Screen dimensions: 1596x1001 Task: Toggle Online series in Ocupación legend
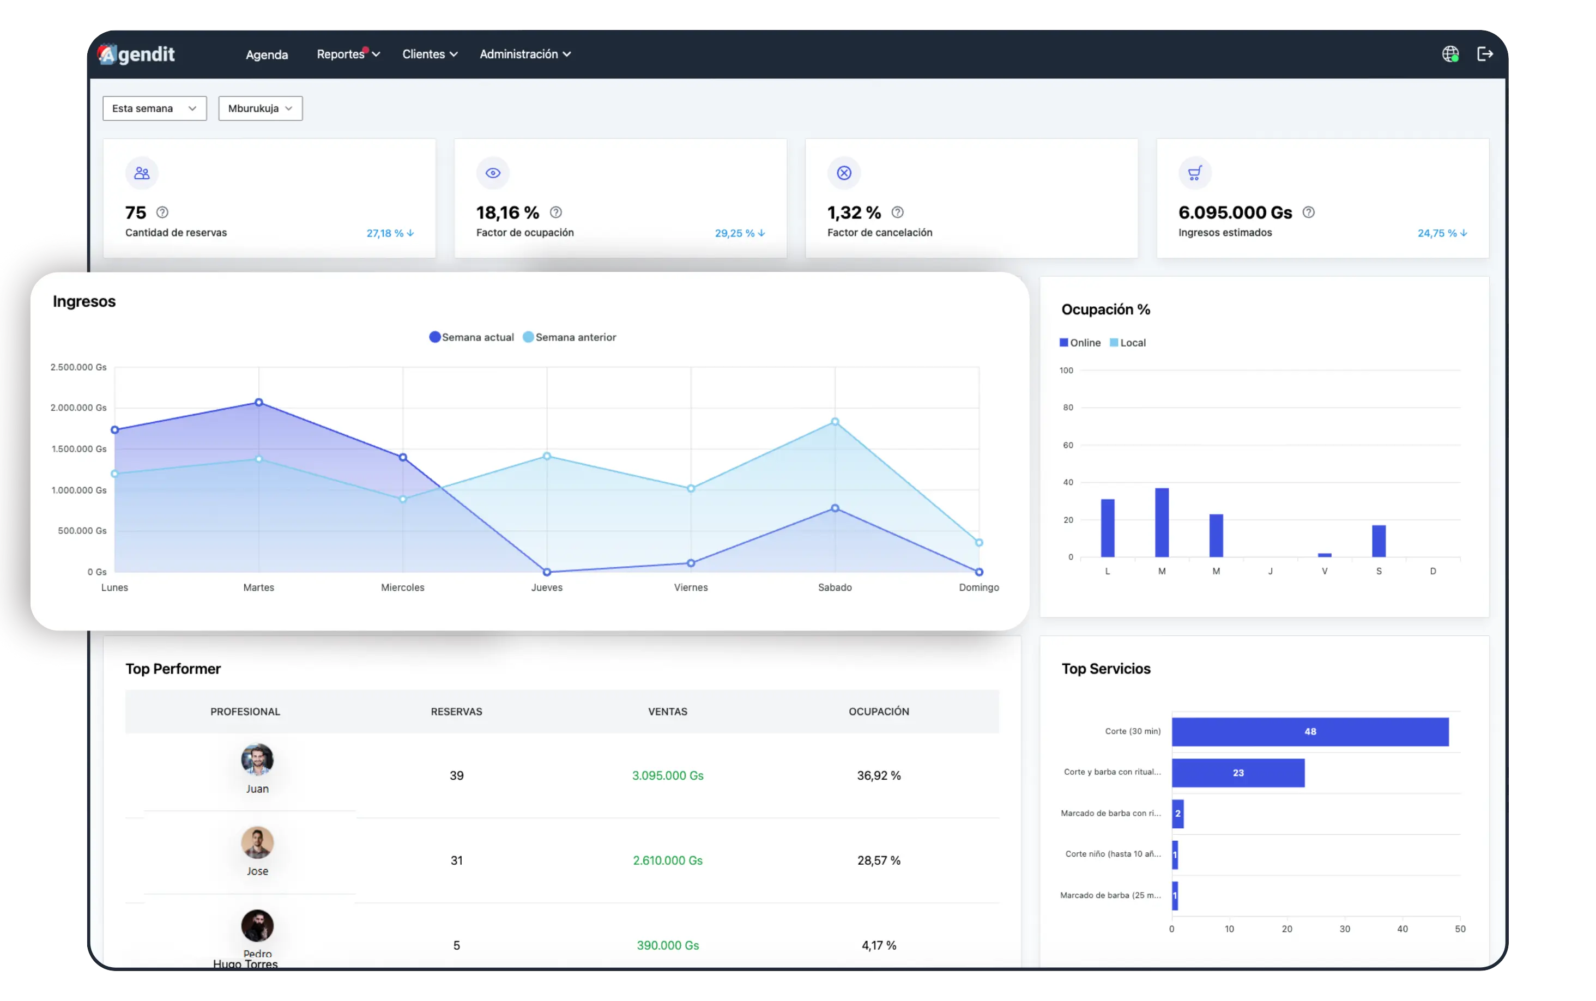tap(1079, 343)
